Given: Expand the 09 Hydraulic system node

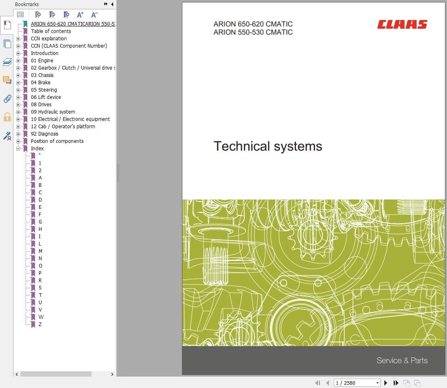Looking at the screenshot, I should click(x=18, y=112).
